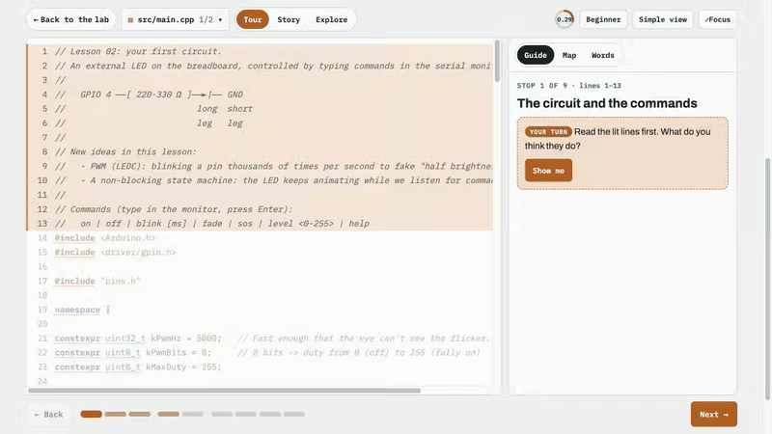Click the "New ideas in this lesson" comment
Screen dimensions: 772x434
tap(125, 151)
